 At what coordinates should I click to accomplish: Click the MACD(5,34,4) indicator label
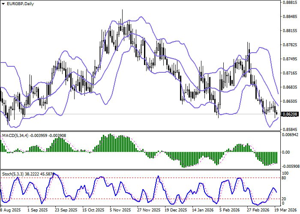coord(15,136)
